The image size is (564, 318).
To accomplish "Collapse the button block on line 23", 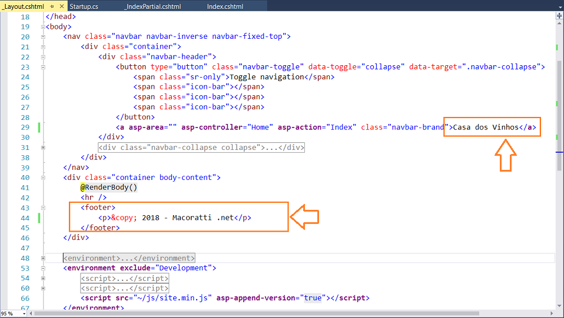I will pos(43,67).
